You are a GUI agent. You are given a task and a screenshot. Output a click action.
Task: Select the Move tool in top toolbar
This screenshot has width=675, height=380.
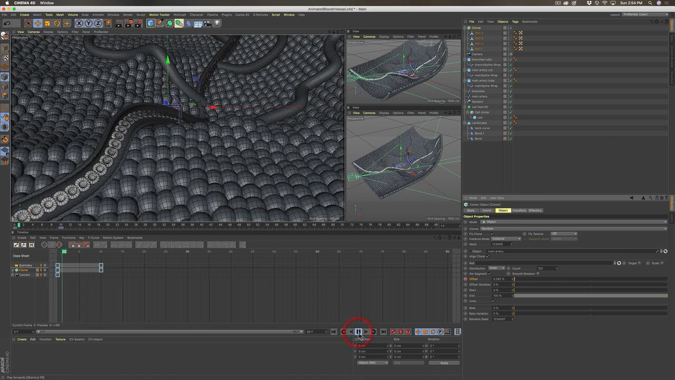coord(38,23)
